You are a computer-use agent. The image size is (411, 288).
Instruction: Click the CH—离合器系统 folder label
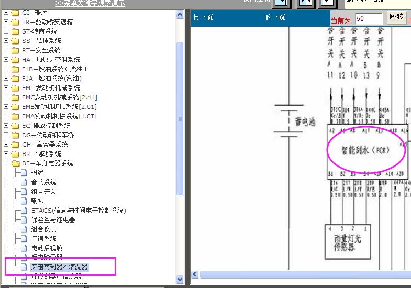point(45,145)
